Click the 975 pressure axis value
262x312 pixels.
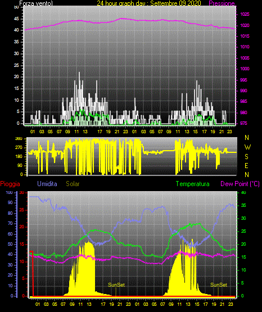(243, 123)
